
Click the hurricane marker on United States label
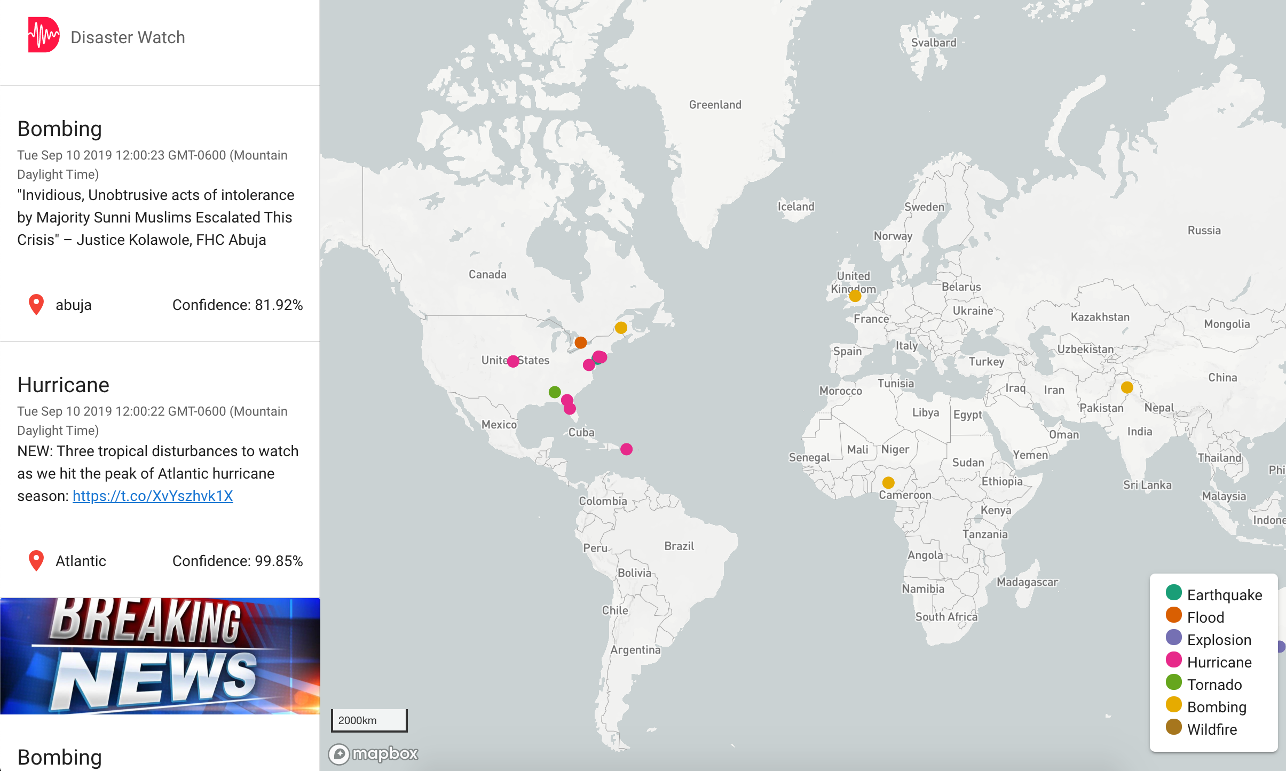tap(513, 361)
